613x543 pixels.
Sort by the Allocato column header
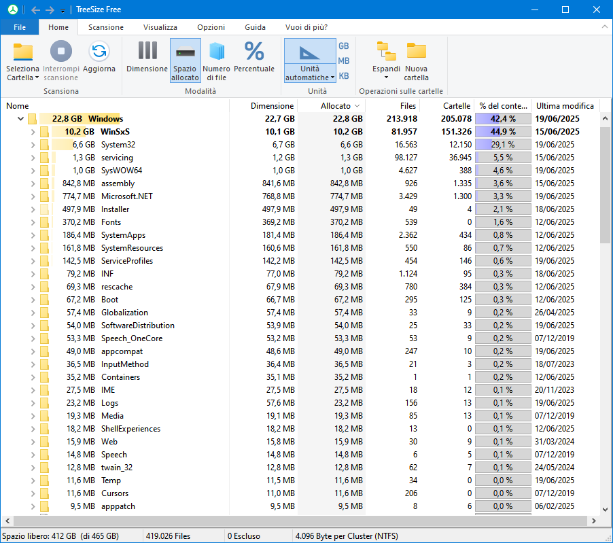(332, 106)
